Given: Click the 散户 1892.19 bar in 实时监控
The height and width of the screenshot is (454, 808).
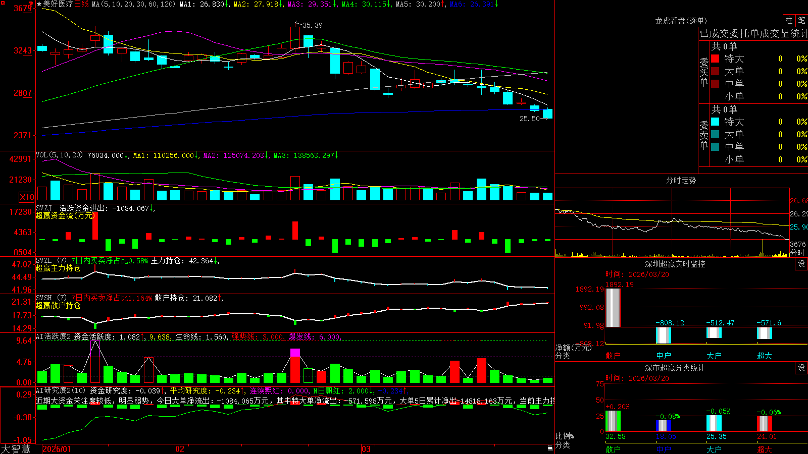Looking at the screenshot, I should point(613,308).
